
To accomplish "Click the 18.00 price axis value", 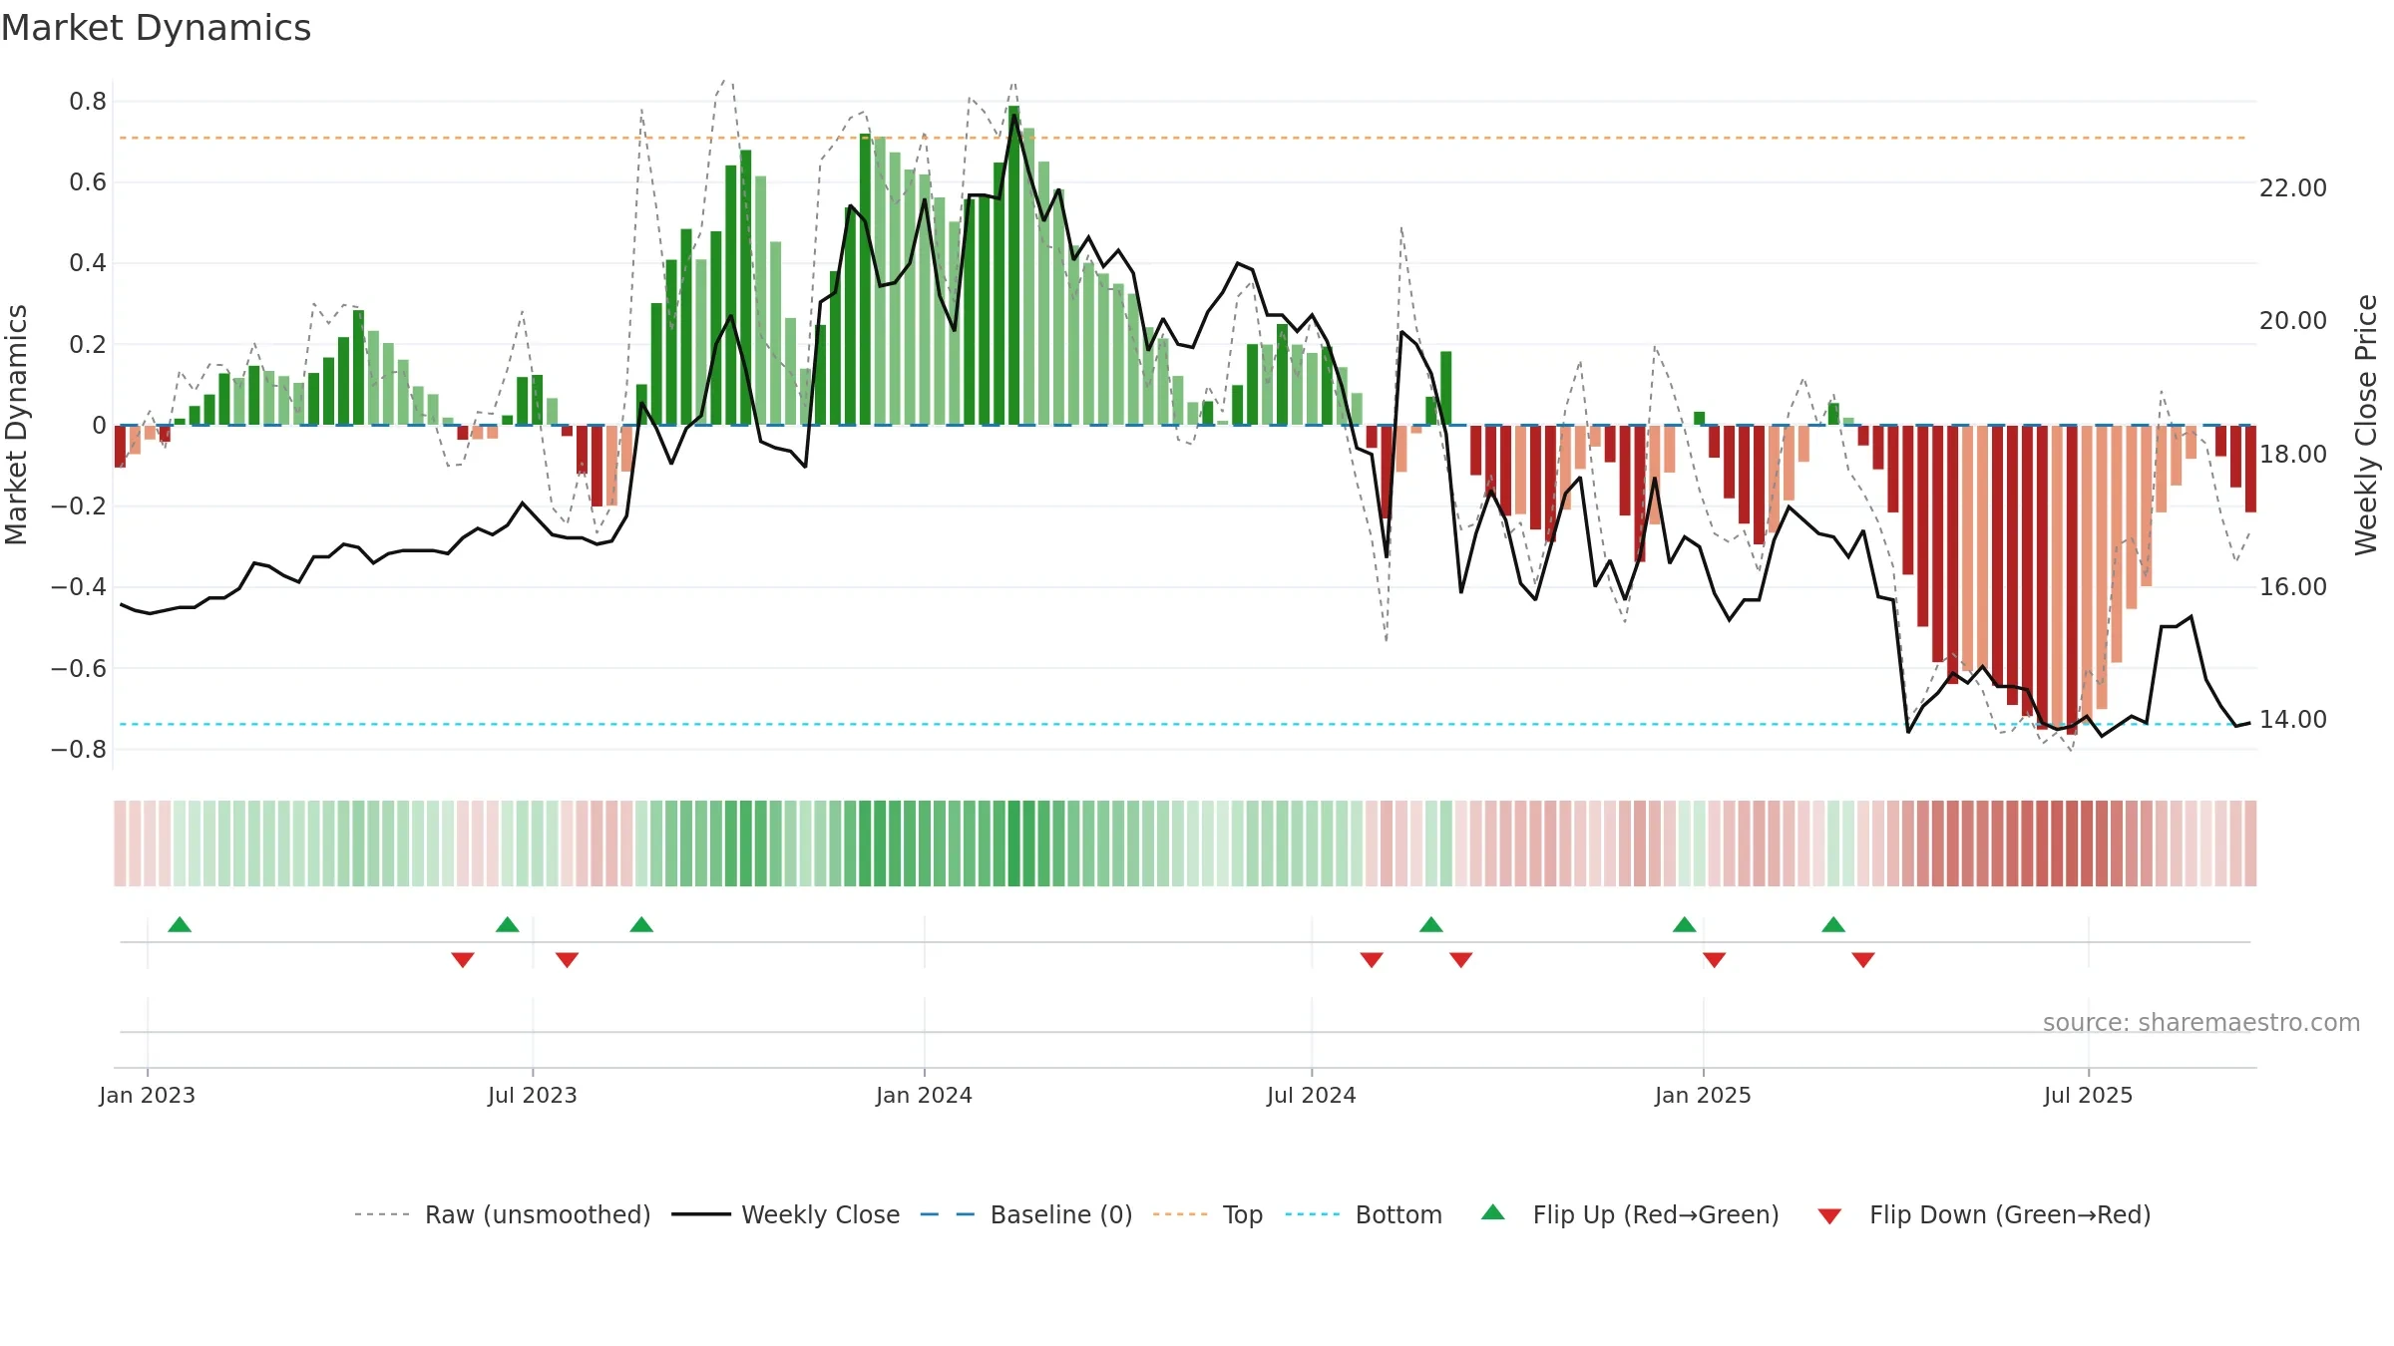I will (x=2293, y=454).
